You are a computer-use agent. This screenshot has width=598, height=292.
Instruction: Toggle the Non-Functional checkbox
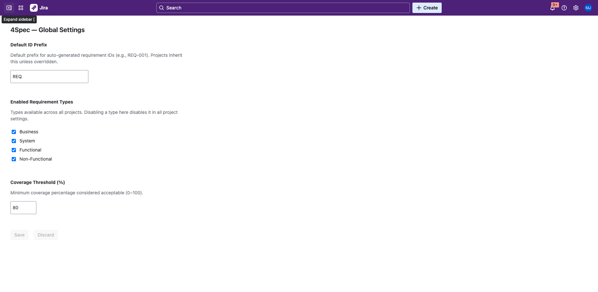coord(14,159)
